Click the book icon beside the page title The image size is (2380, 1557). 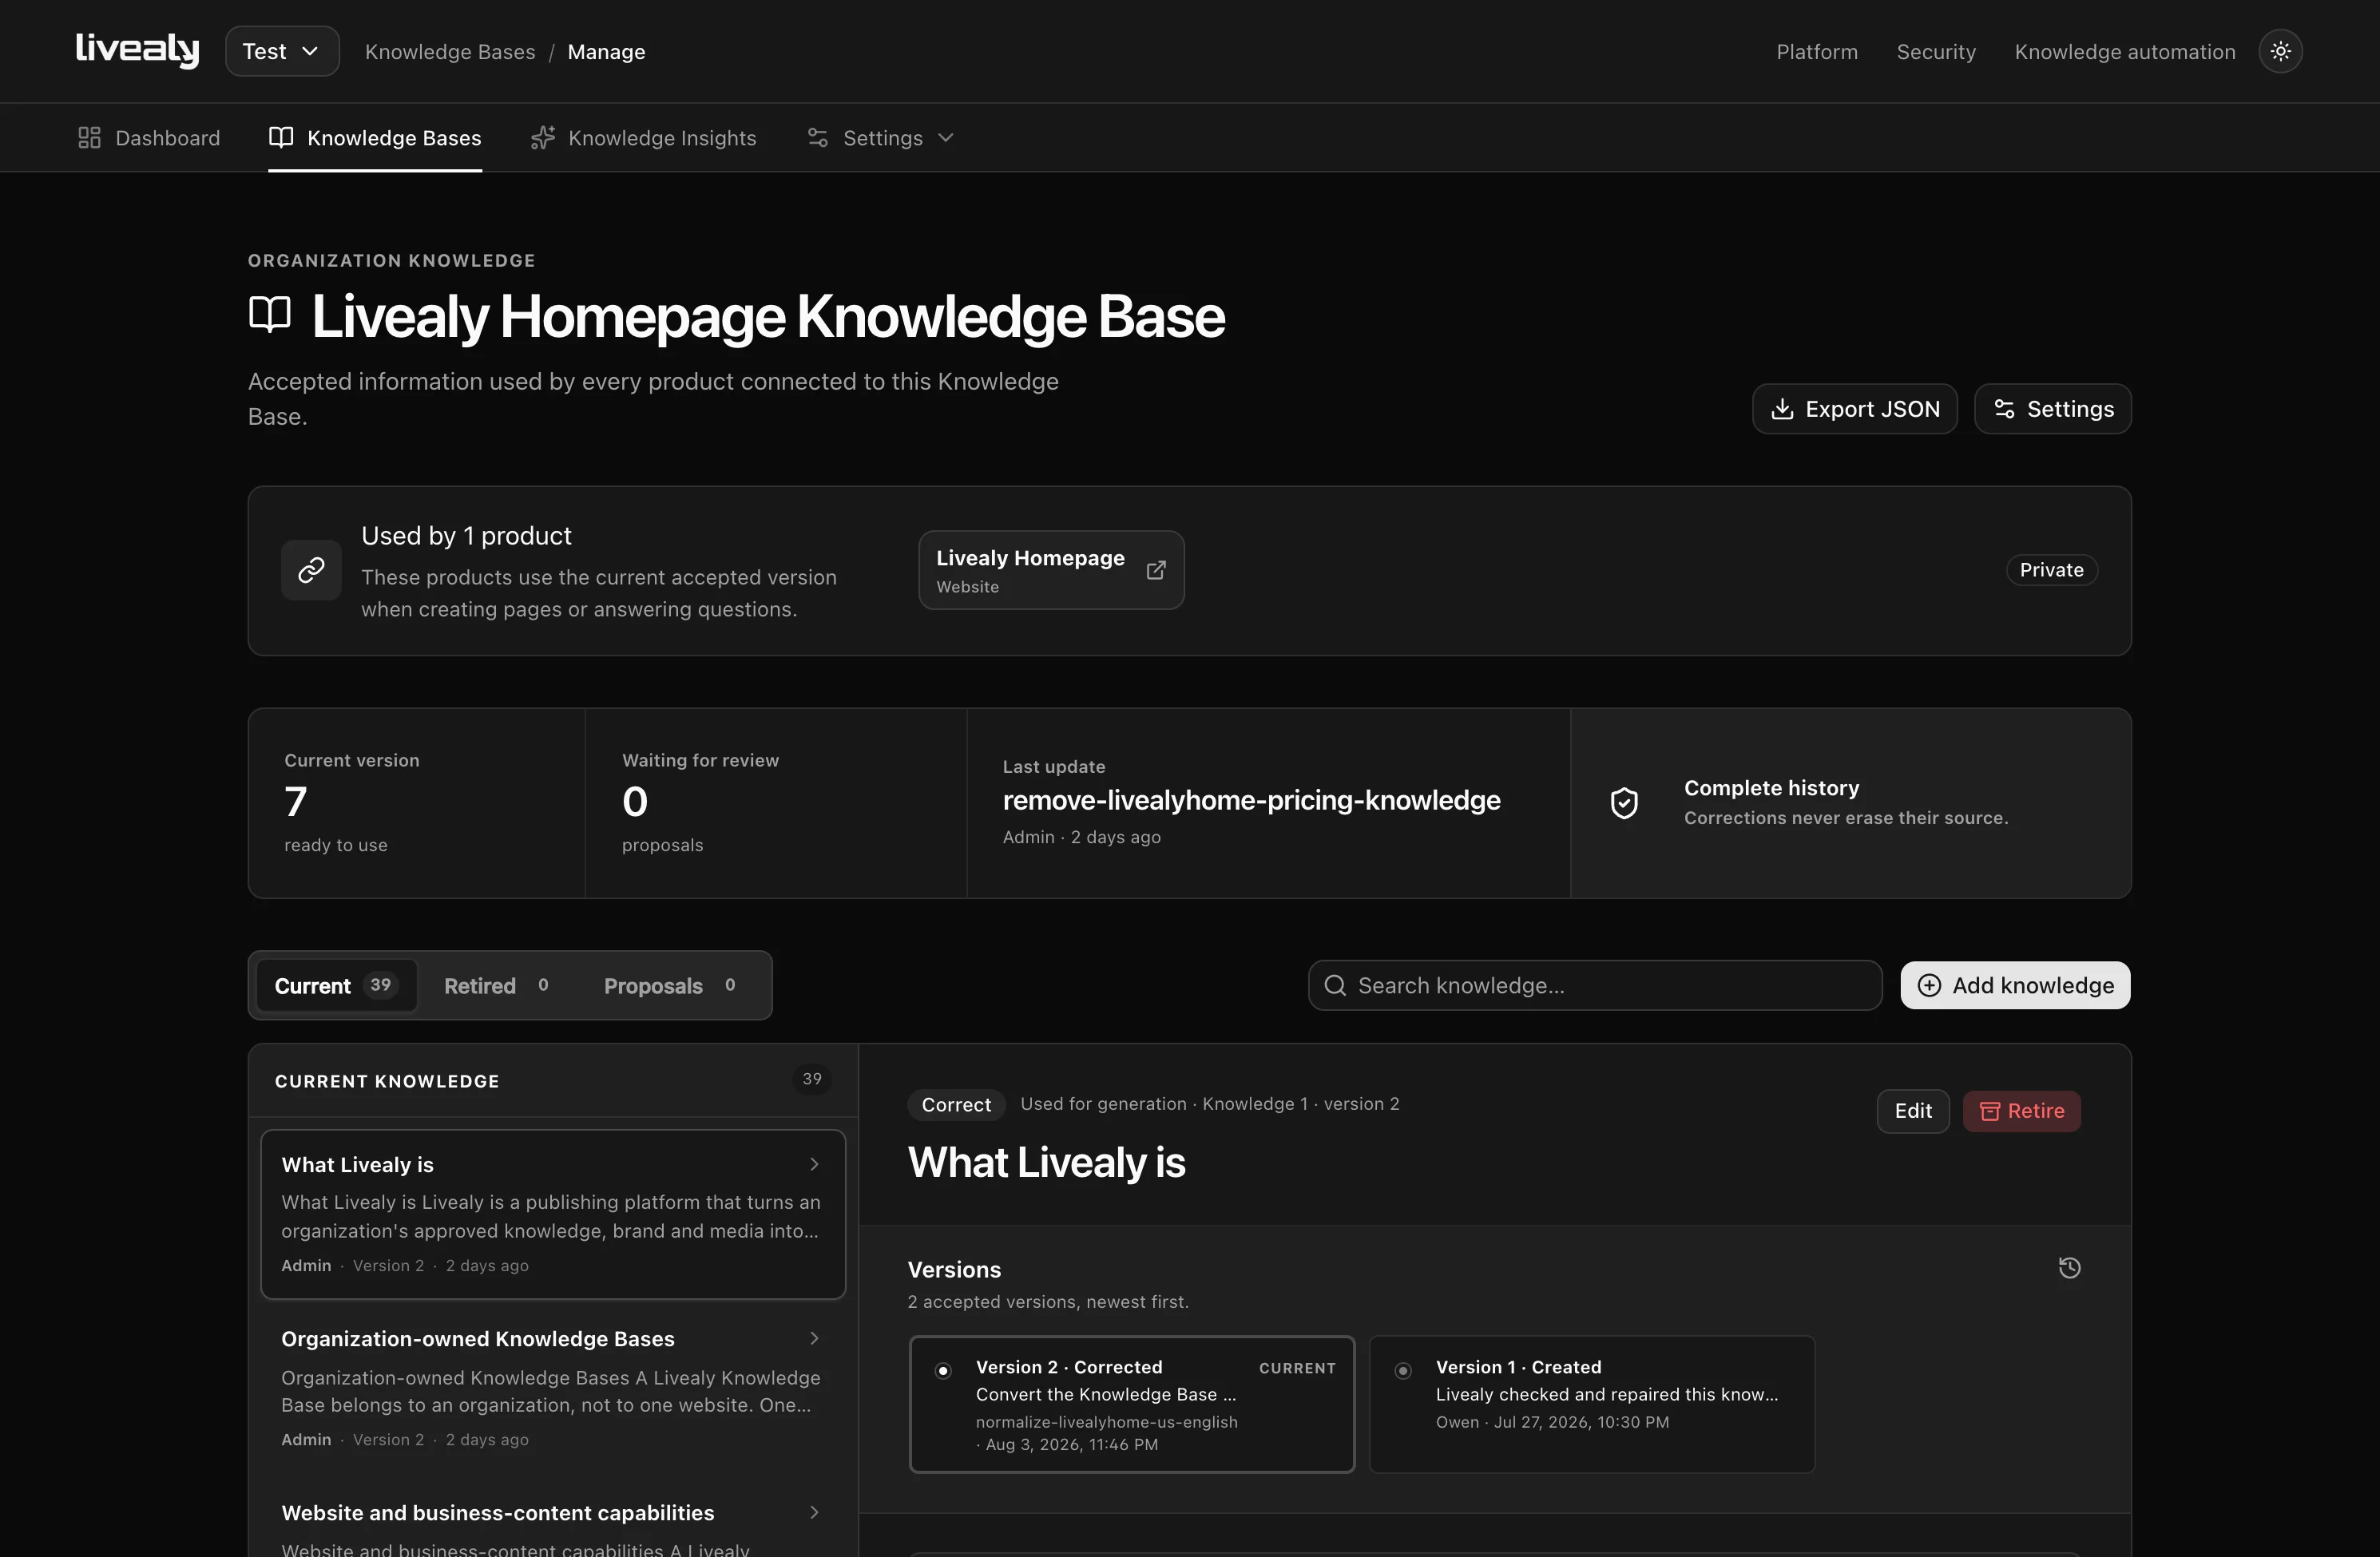(x=270, y=314)
